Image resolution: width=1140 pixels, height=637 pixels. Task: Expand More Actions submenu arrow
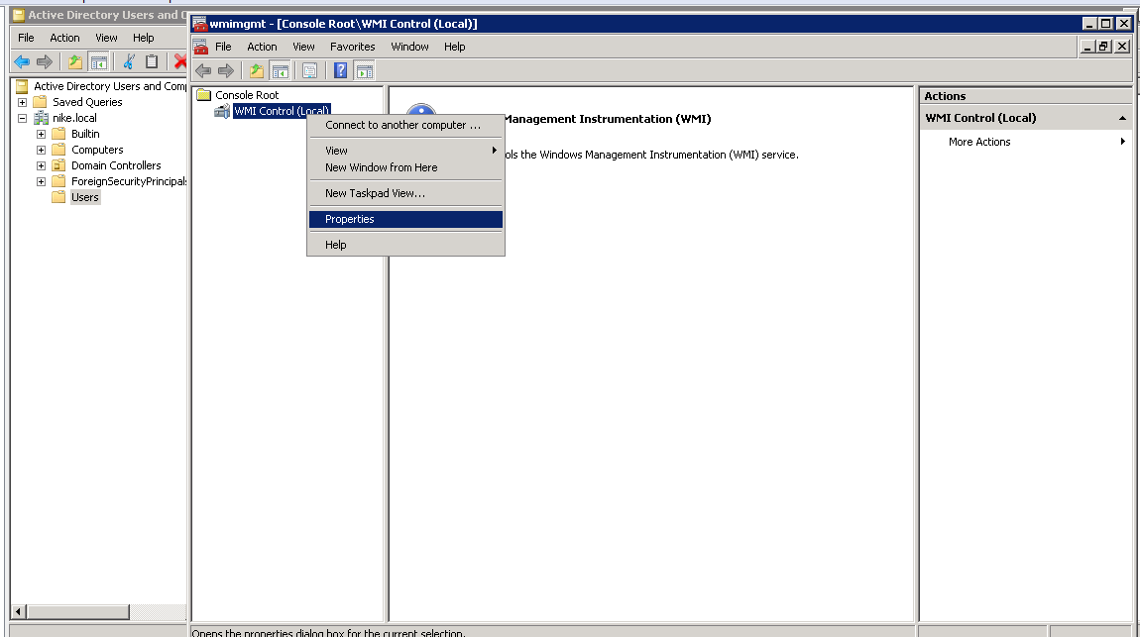1122,142
